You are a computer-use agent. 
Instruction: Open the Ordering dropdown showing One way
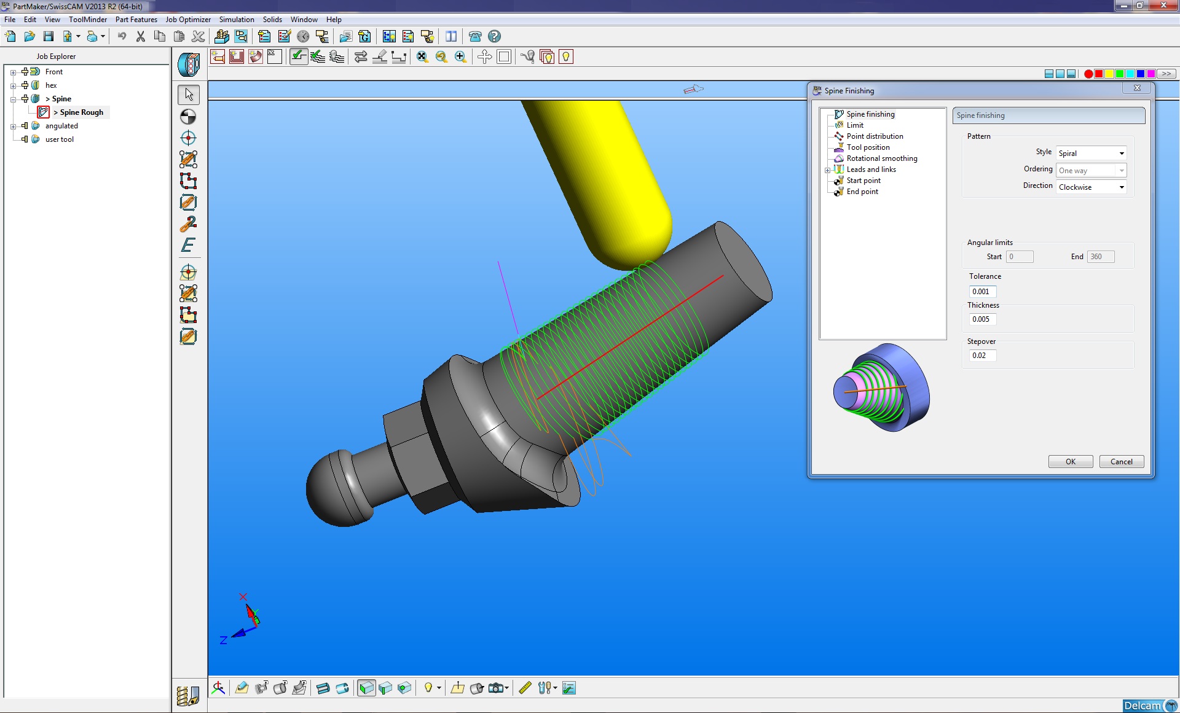pos(1091,170)
